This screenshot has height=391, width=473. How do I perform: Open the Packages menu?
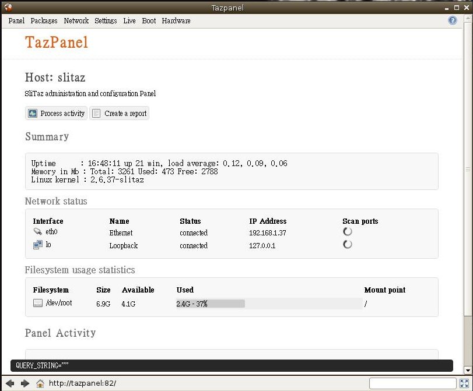click(44, 20)
